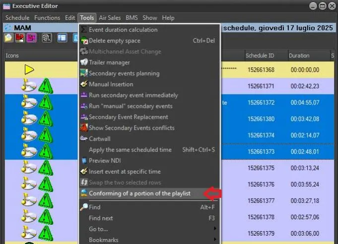Click green warning triangle for Schedule ID 152661371
Screen dimensions: 338x244
pyautogui.click(x=46, y=86)
